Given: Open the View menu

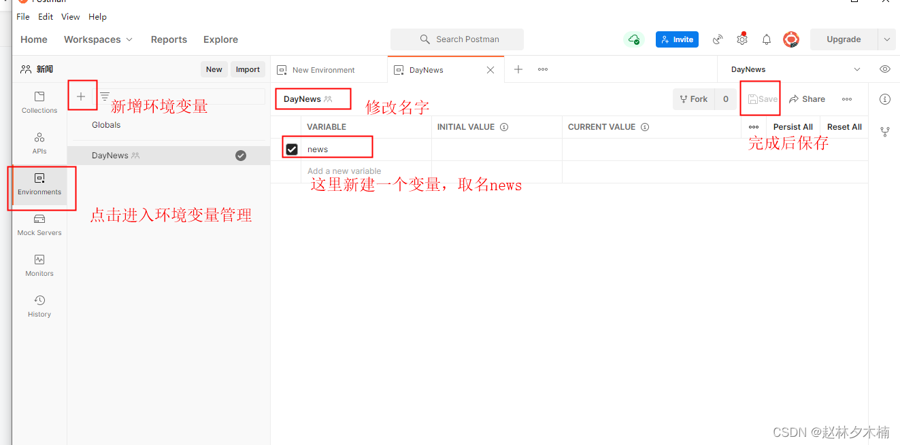Looking at the screenshot, I should [x=70, y=16].
